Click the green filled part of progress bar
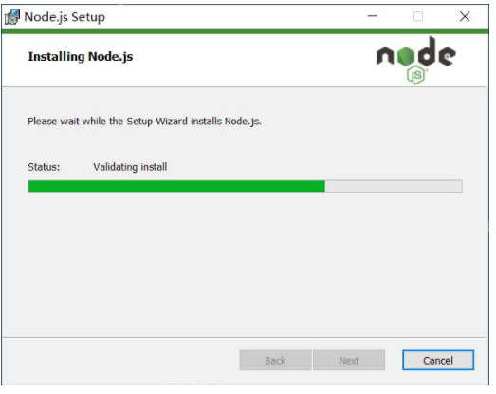The width and height of the screenshot is (496, 394). (x=176, y=186)
